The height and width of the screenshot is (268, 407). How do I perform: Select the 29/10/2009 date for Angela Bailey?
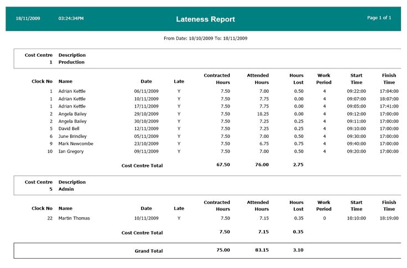tap(146, 114)
